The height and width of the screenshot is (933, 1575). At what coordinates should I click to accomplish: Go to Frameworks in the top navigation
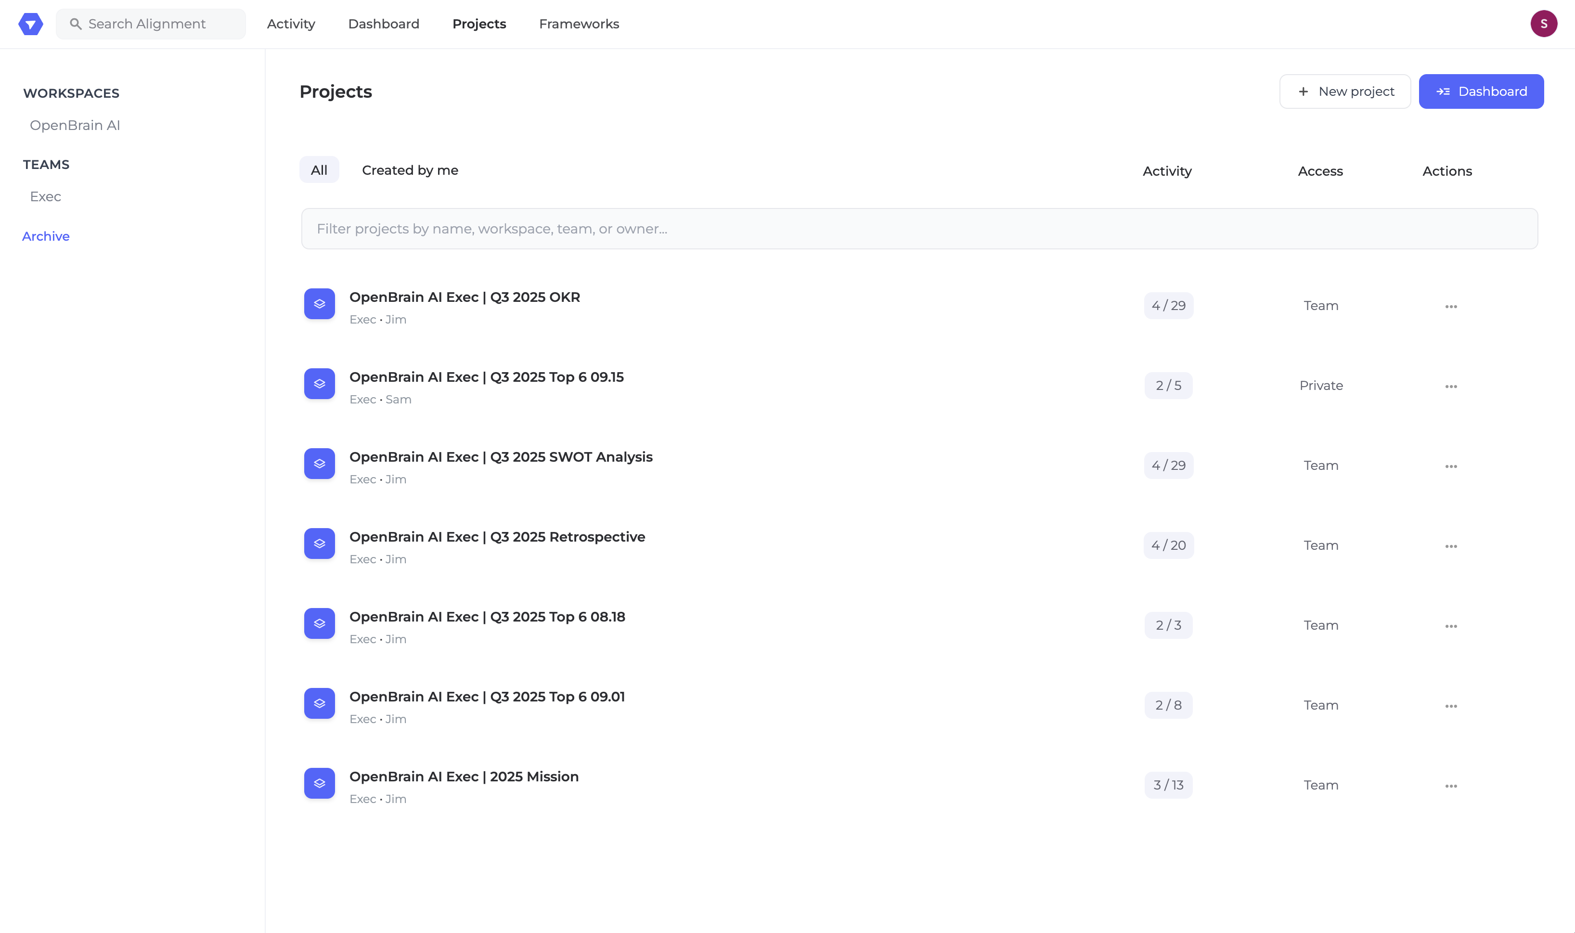[x=579, y=24]
